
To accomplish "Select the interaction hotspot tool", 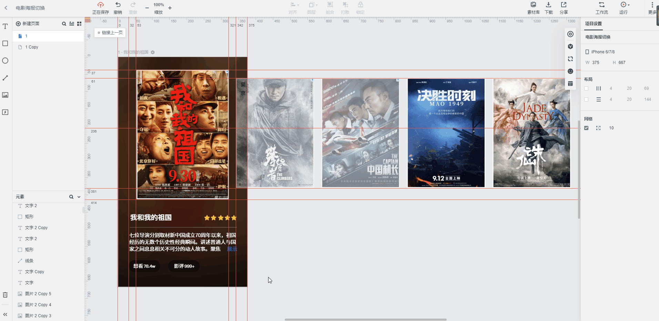I will [x=5, y=112].
